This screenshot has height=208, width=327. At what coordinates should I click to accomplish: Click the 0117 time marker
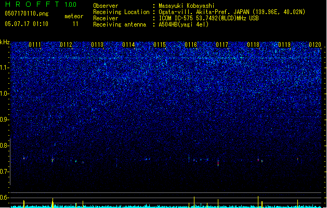[x=222, y=45]
